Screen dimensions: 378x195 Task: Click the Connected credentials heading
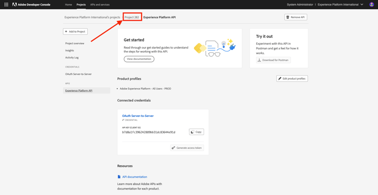(134, 100)
